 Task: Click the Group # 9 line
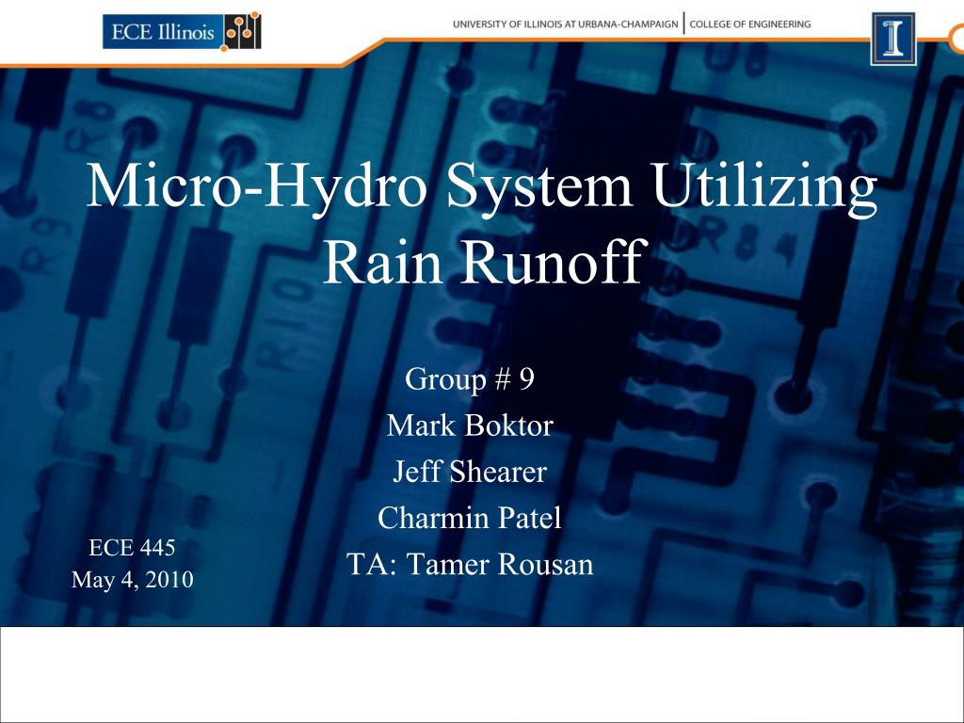coord(470,378)
